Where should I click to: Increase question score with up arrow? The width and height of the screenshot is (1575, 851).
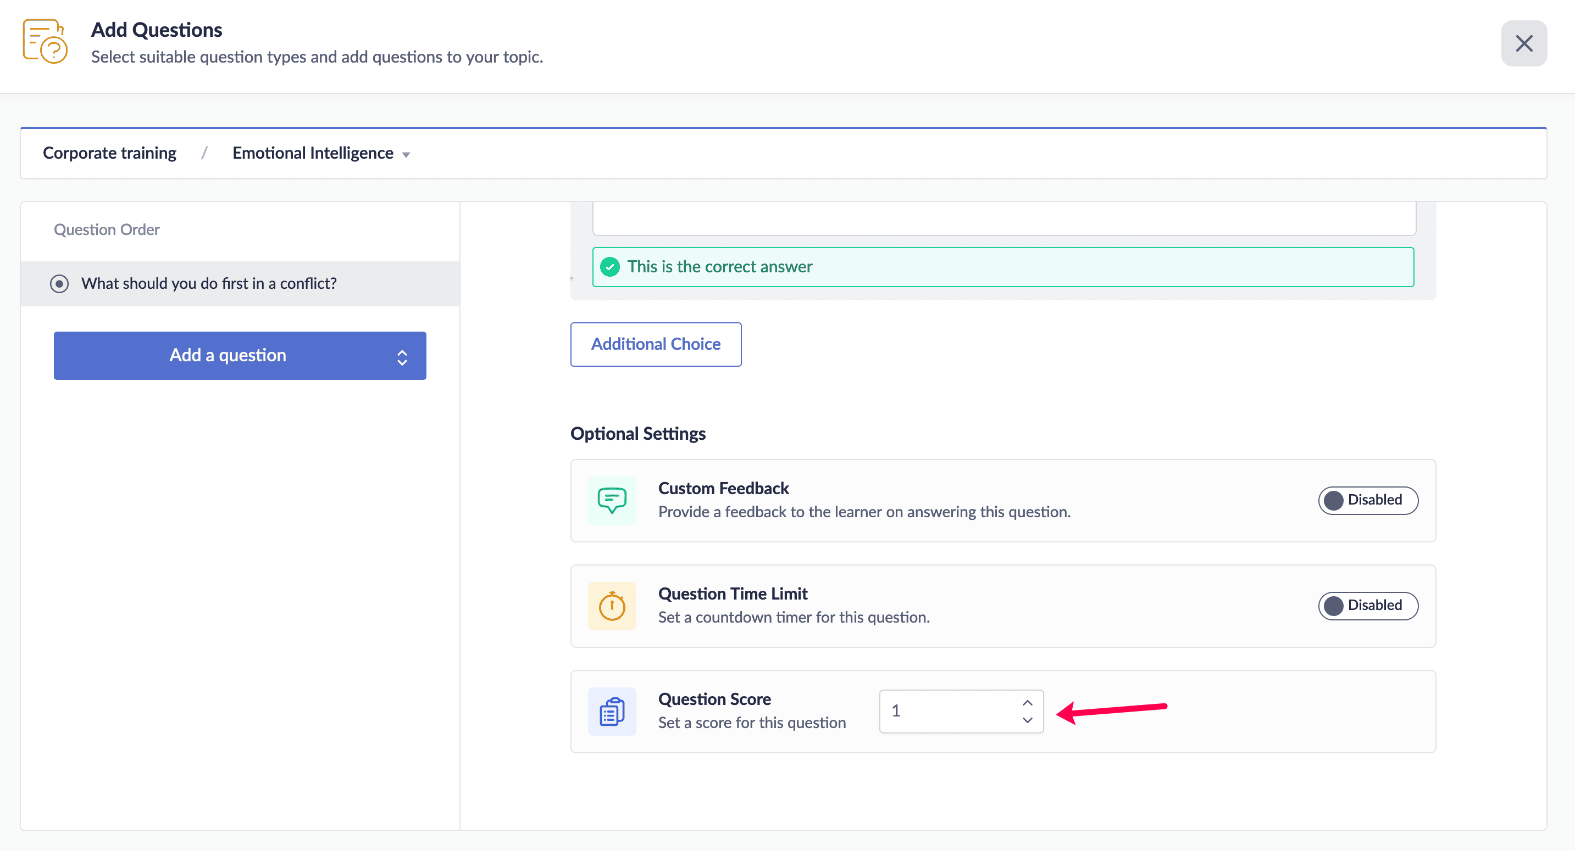(x=1027, y=703)
